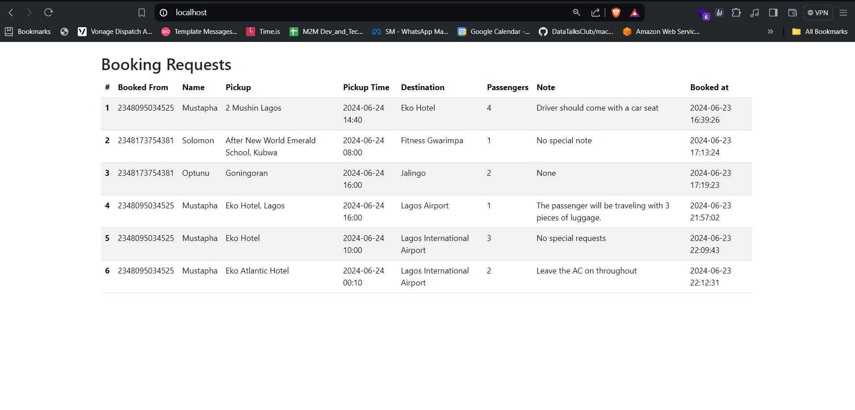Enable the VPN
855x410 pixels.
[x=817, y=12]
